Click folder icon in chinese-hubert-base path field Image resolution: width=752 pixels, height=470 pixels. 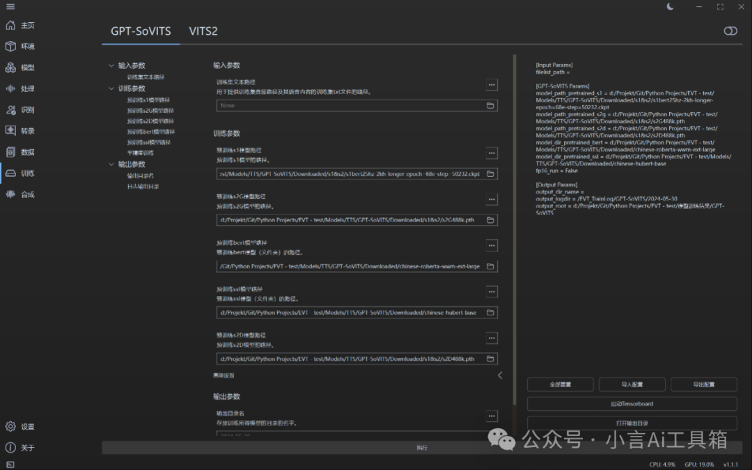[490, 313]
